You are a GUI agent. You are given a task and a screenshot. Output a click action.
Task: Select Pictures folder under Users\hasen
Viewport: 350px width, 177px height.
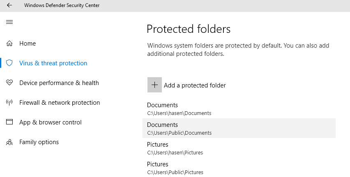point(175,148)
